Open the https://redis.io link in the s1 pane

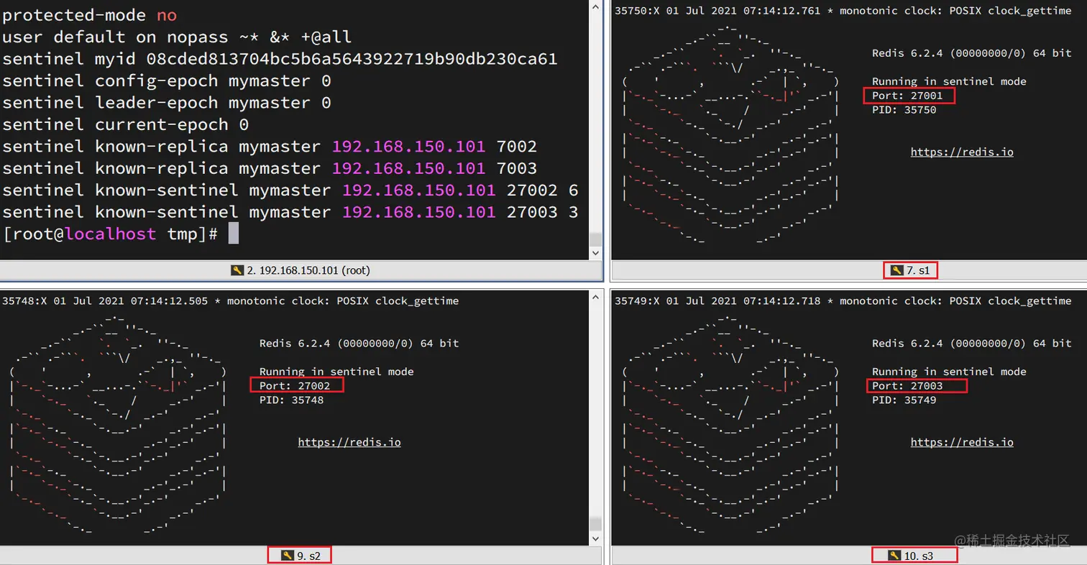961,152
